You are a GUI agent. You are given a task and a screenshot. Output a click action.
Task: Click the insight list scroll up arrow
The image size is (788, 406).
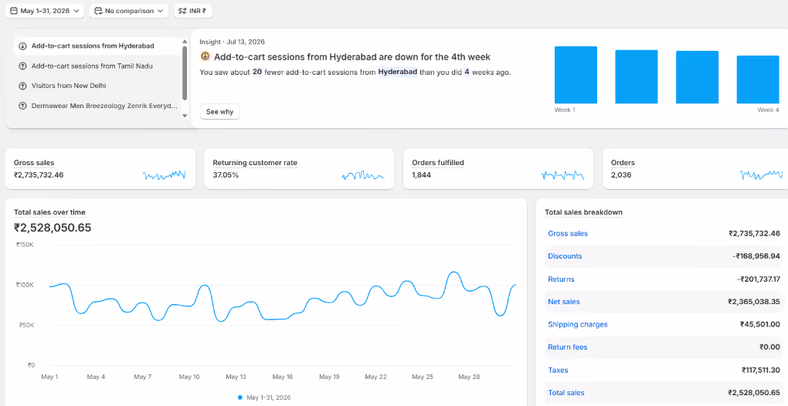pyautogui.click(x=185, y=42)
